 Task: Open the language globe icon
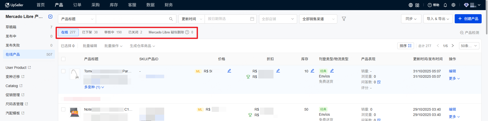411,5
